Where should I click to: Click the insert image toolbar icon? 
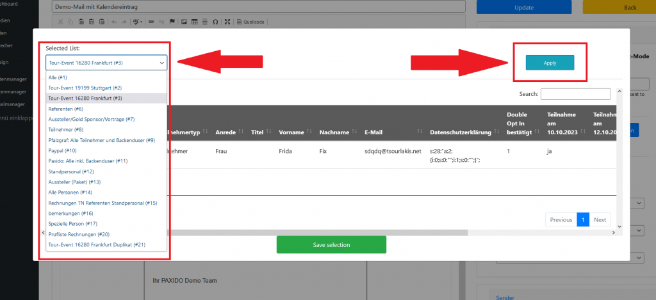[184, 22]
